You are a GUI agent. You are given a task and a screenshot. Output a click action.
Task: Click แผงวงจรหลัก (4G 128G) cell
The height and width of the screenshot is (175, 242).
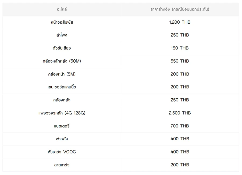[62, 113]
